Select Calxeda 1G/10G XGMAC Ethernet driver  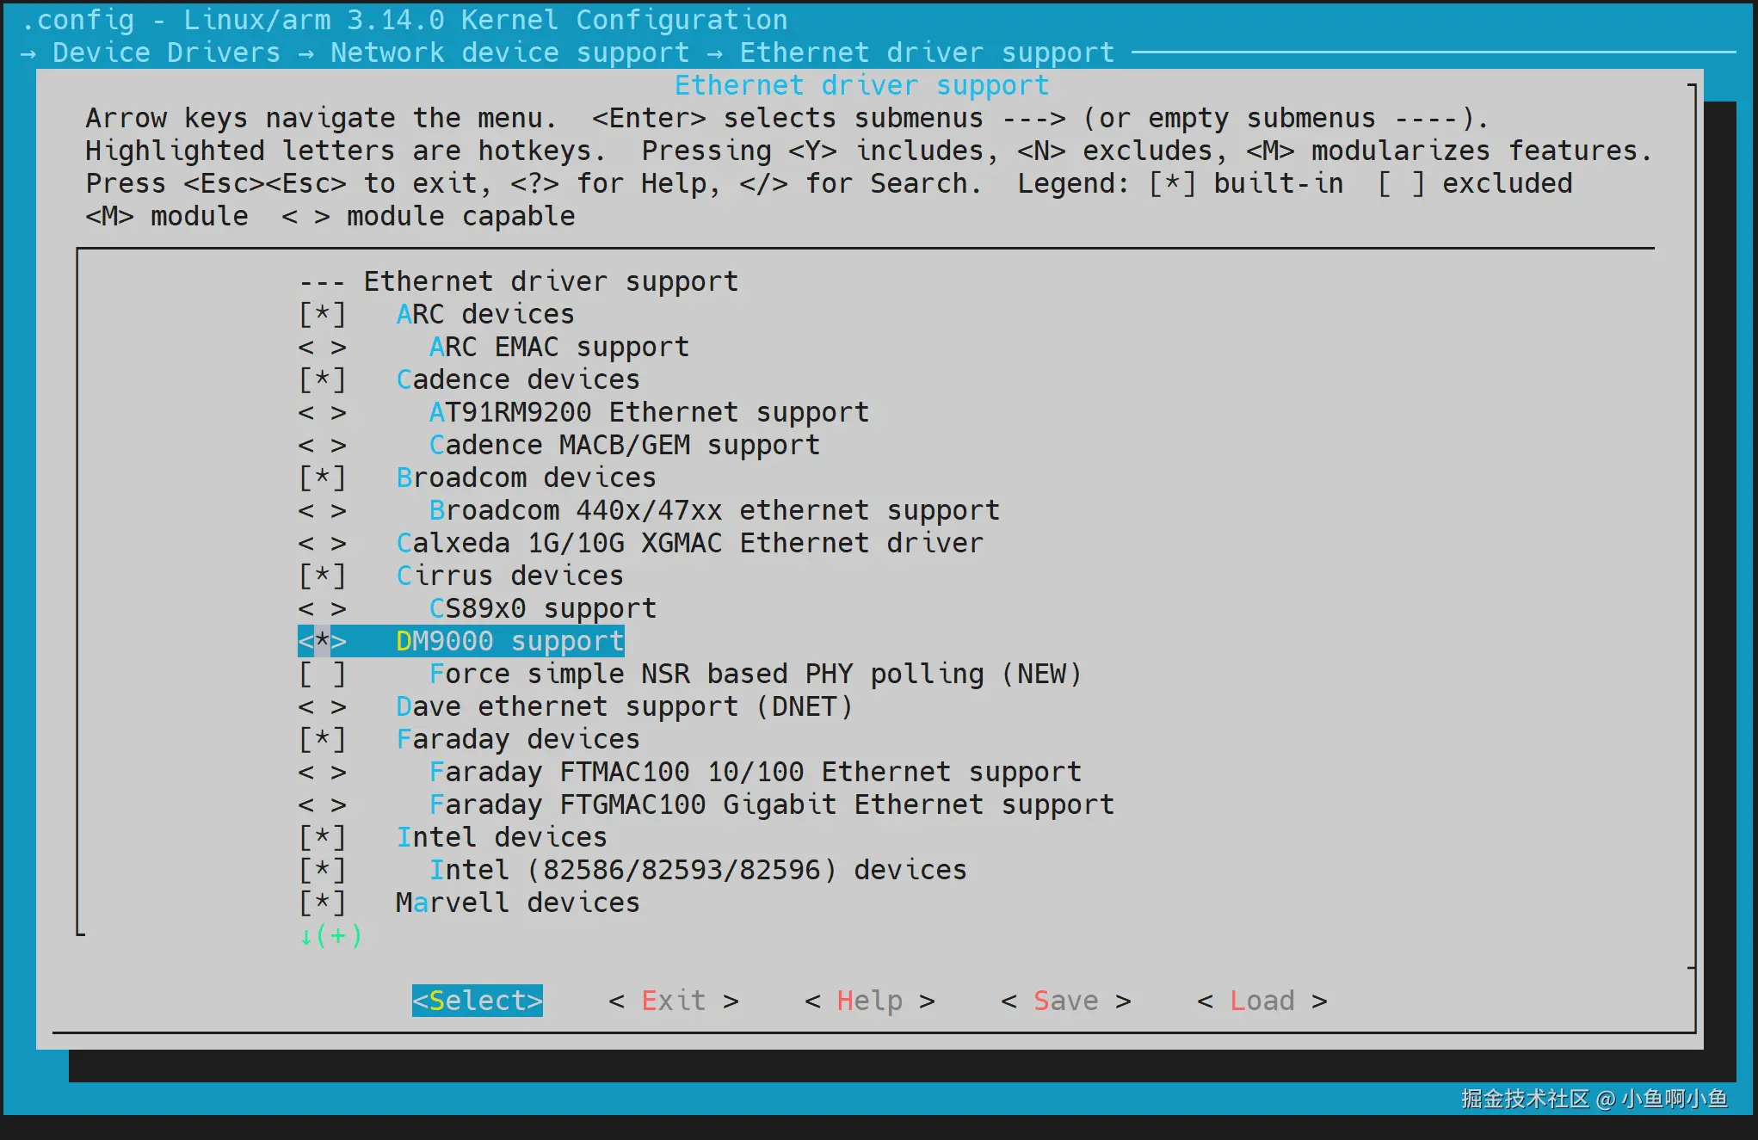tap(688, 543)
